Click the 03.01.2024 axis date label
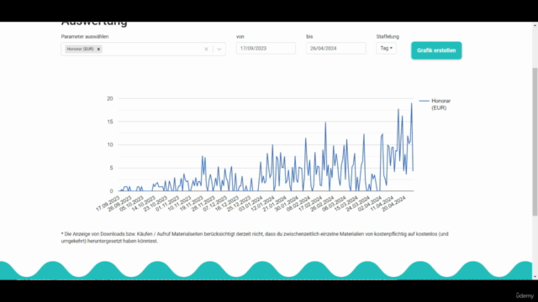Image resolution: width=538 pixels, height=302 pixels. [x=251, y=204]
